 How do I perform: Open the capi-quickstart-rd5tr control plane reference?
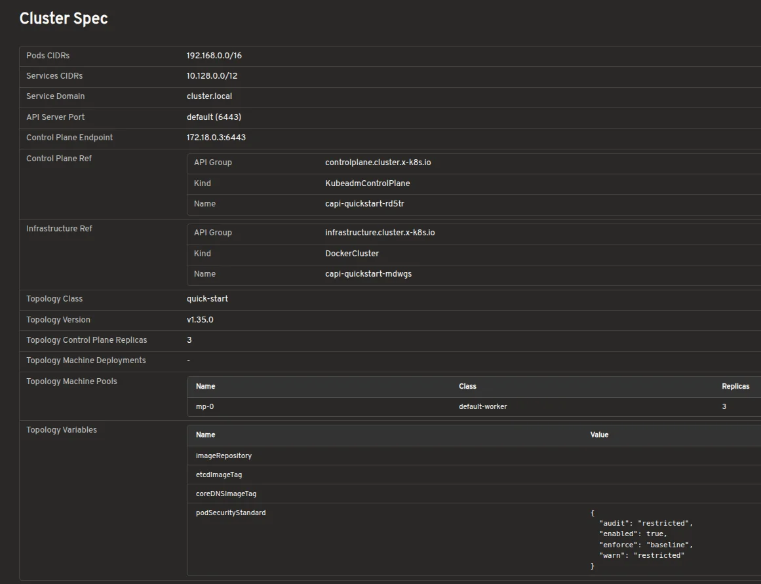click(364, 204)
